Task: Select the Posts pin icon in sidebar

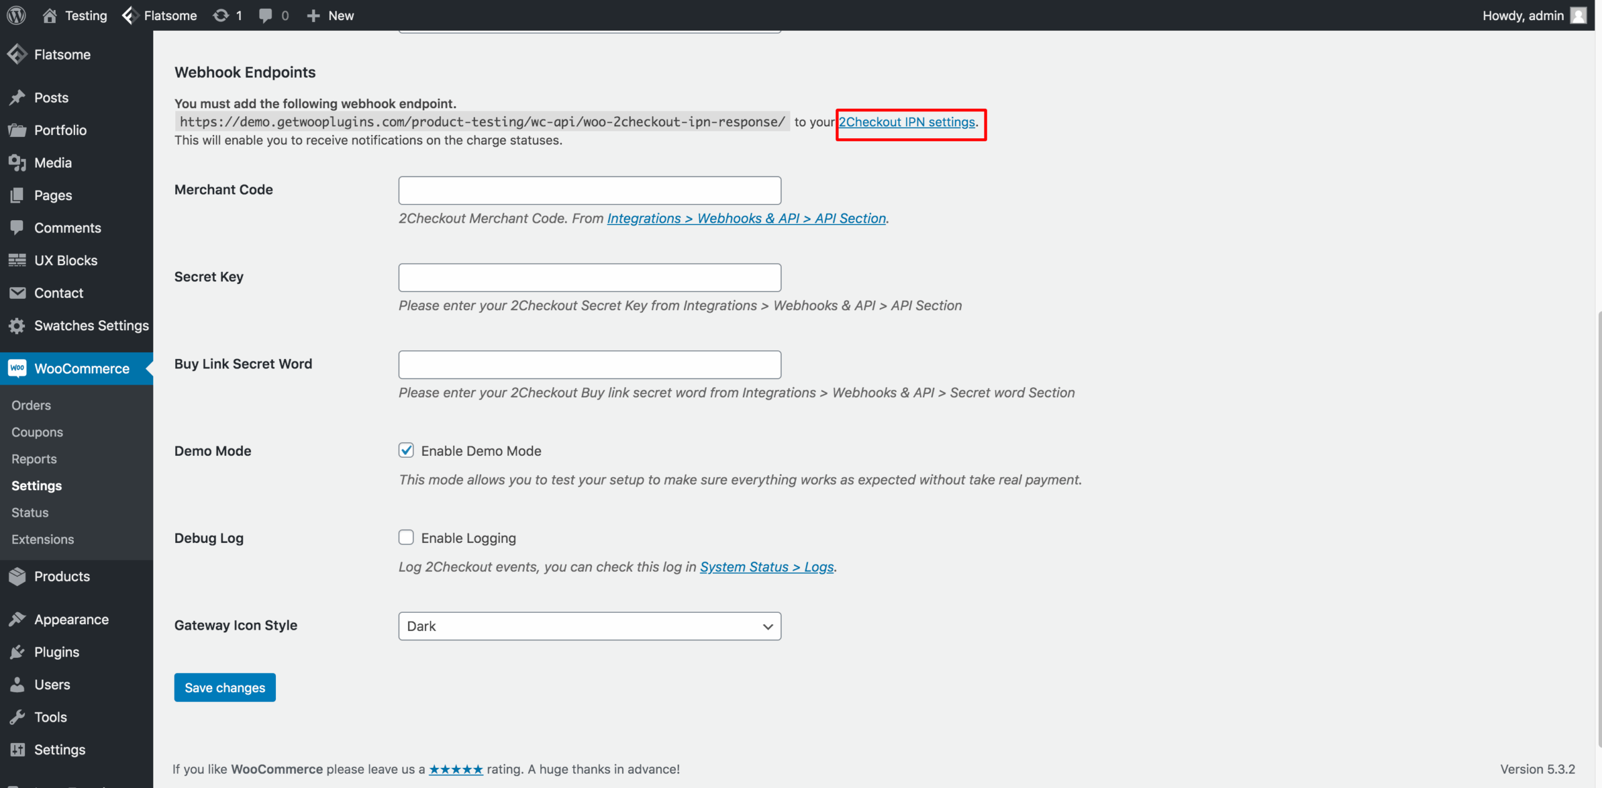Action: click(18, 98)
